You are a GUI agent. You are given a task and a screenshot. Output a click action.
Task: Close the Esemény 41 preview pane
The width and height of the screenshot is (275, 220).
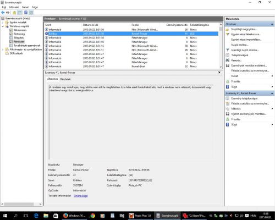tap(219, 73)
